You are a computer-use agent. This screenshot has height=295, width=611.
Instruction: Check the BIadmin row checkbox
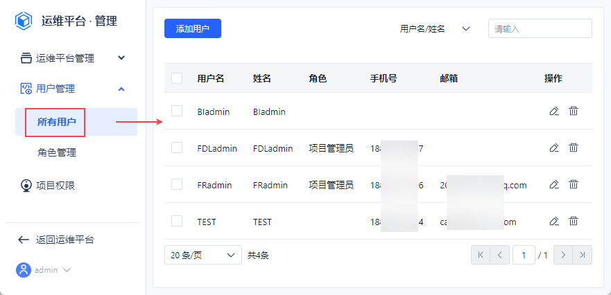177,111
